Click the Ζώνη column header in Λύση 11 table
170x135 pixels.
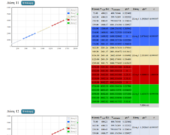tap(136, 9)
